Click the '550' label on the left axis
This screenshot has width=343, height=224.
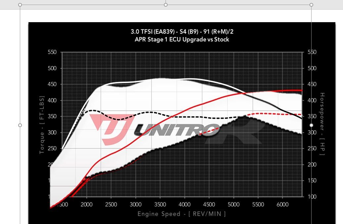(52, 52)
